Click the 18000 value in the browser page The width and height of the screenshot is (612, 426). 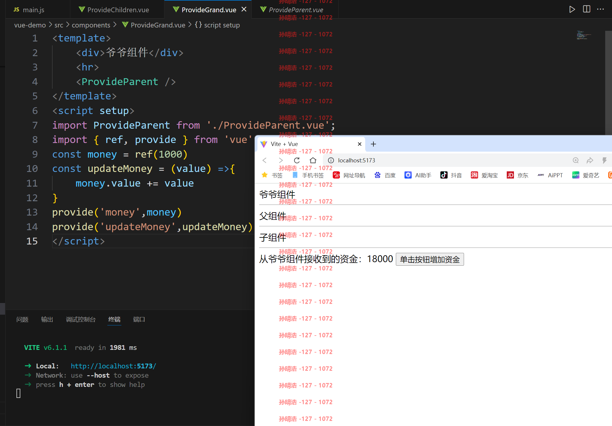[380, 259]
